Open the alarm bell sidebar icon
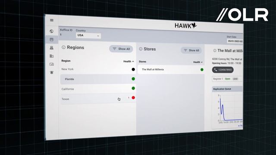This screenshot has width=276, height=155. pos(52,72)
